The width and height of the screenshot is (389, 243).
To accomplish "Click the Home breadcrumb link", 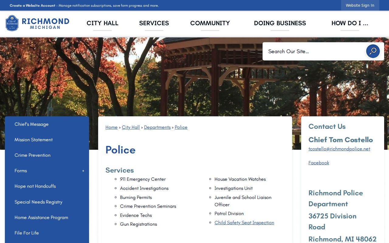I will (112, 127).
